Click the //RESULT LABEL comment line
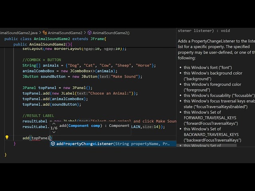 [x=38, y=116]
